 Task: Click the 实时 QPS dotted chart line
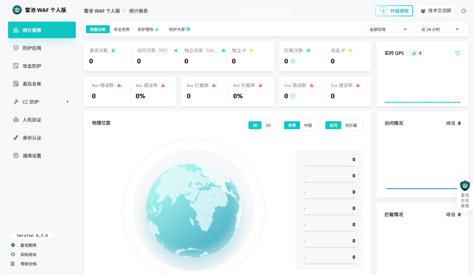pos(422,102)
